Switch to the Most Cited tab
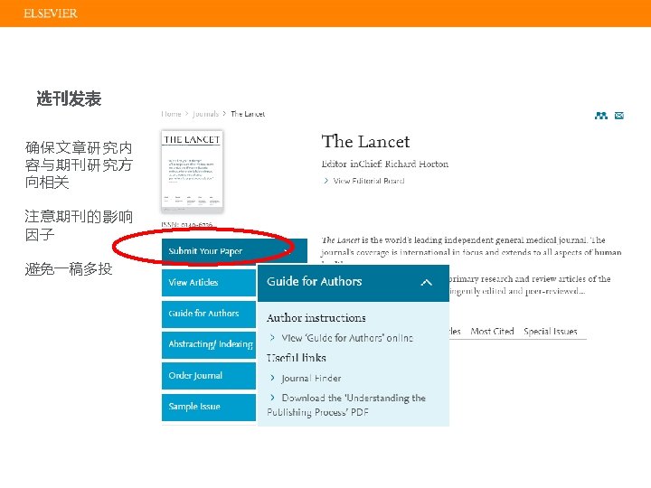 [492, 331]
